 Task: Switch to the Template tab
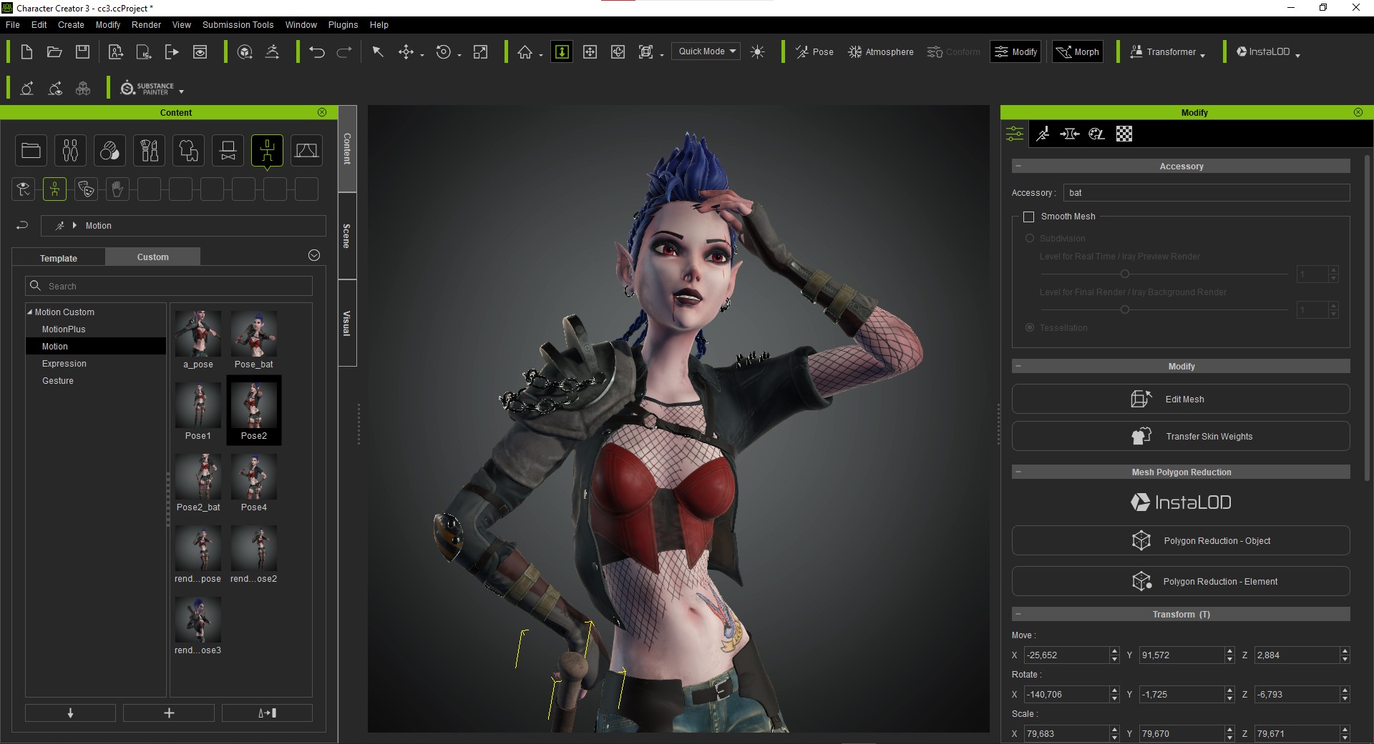pyautogui.click(x=59, y=257)
